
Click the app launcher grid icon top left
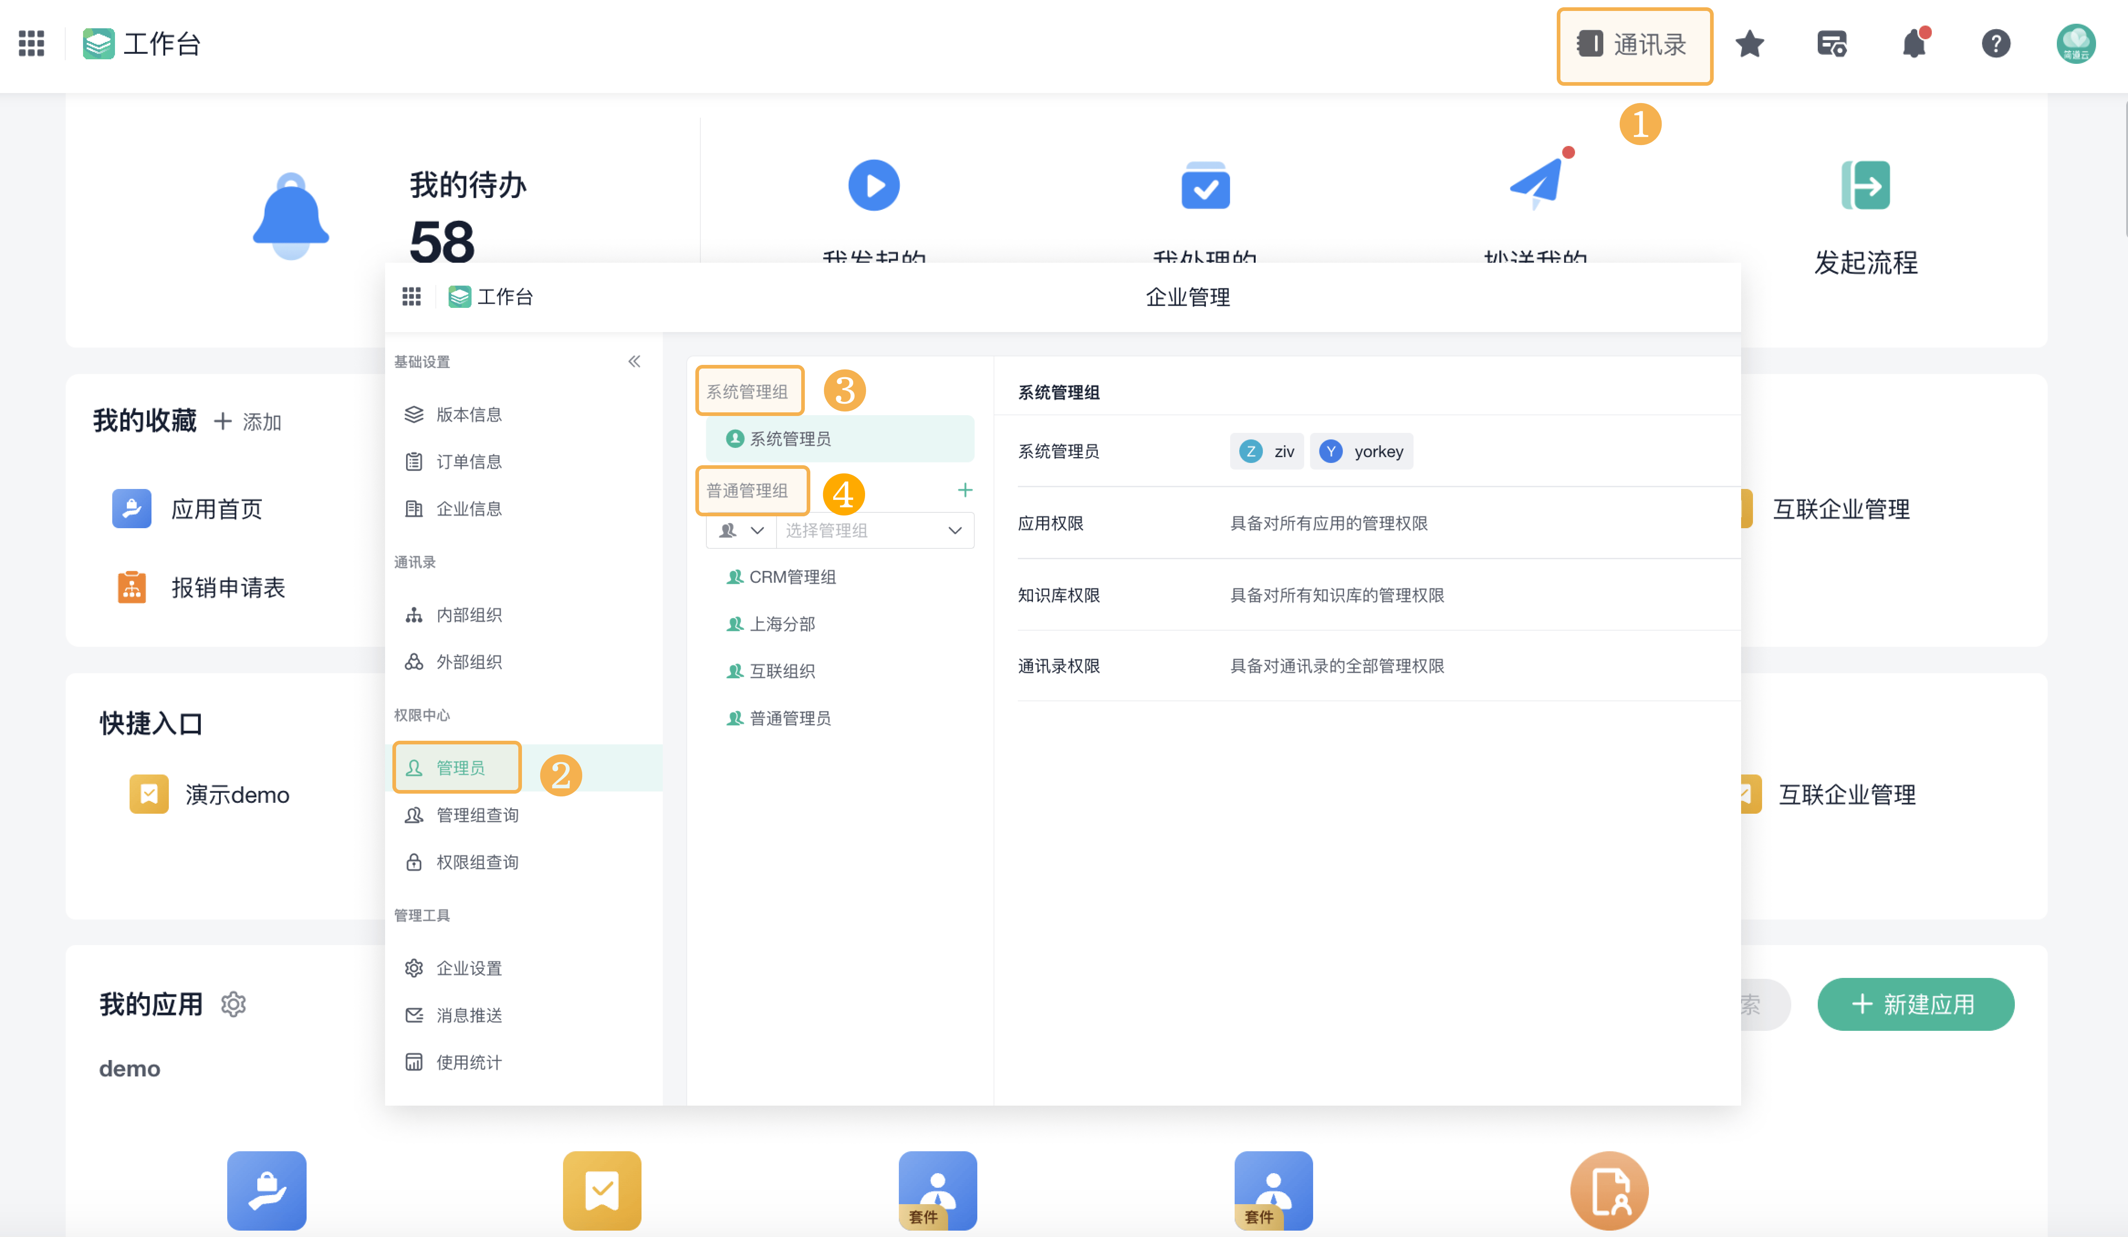pos(31,44)
